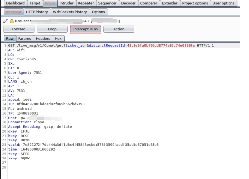This screenshot has height=179, width=249.
Task: Open the Target tab
Action: (x=35, y=3)
